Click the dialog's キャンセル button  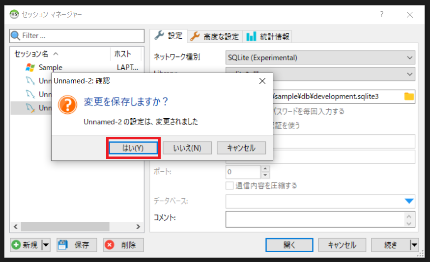tap(241, 148)
